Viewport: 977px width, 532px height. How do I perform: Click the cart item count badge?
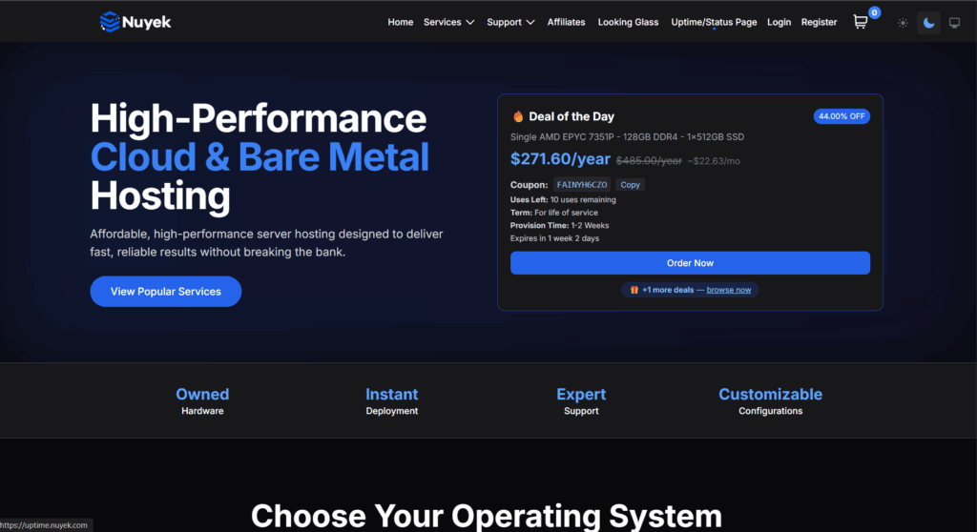tap(874, 12)
